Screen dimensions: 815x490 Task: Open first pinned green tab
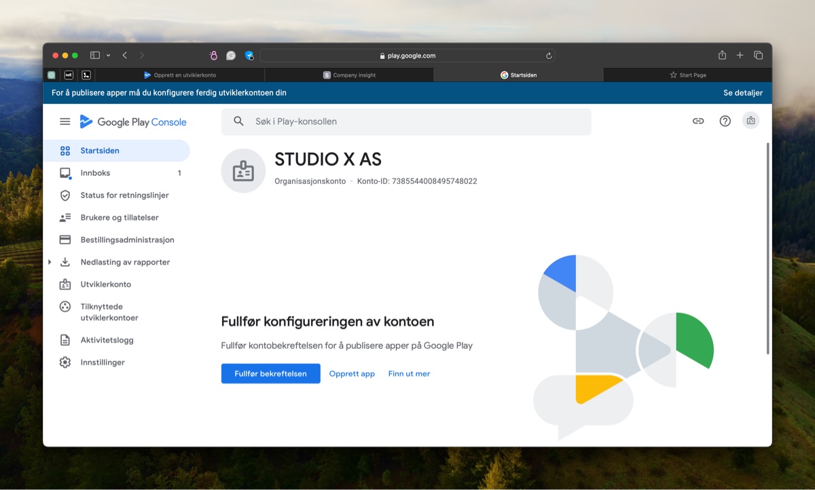(x=52, y=75)
